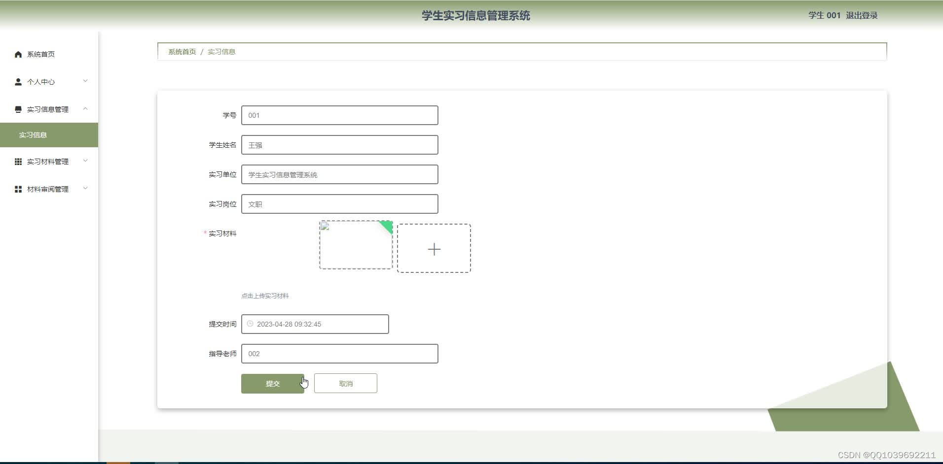Click the grid icon beside 实习材料管理

[x=18, y=162]
